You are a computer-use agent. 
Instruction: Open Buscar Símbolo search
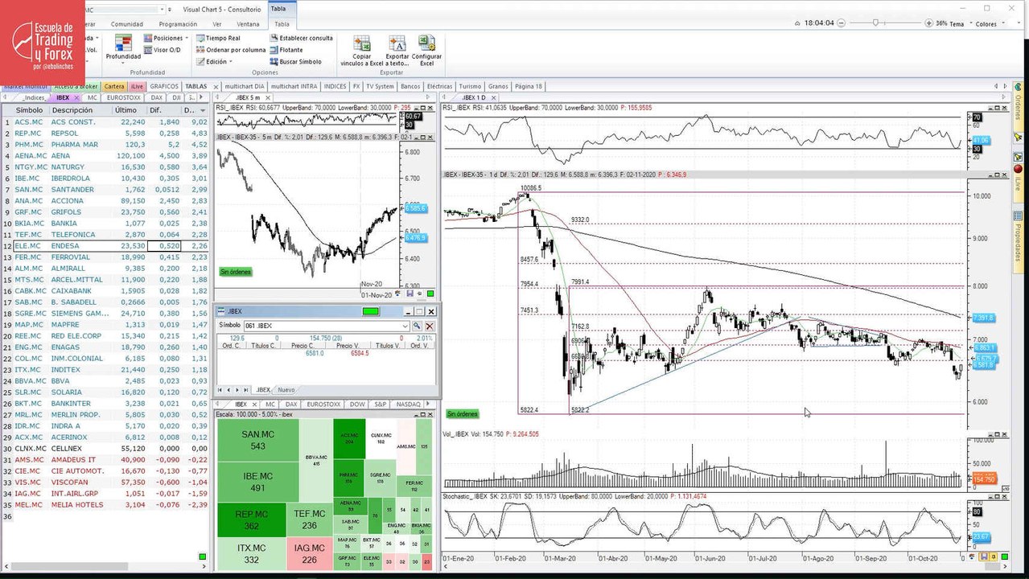[x=295, y=61]
